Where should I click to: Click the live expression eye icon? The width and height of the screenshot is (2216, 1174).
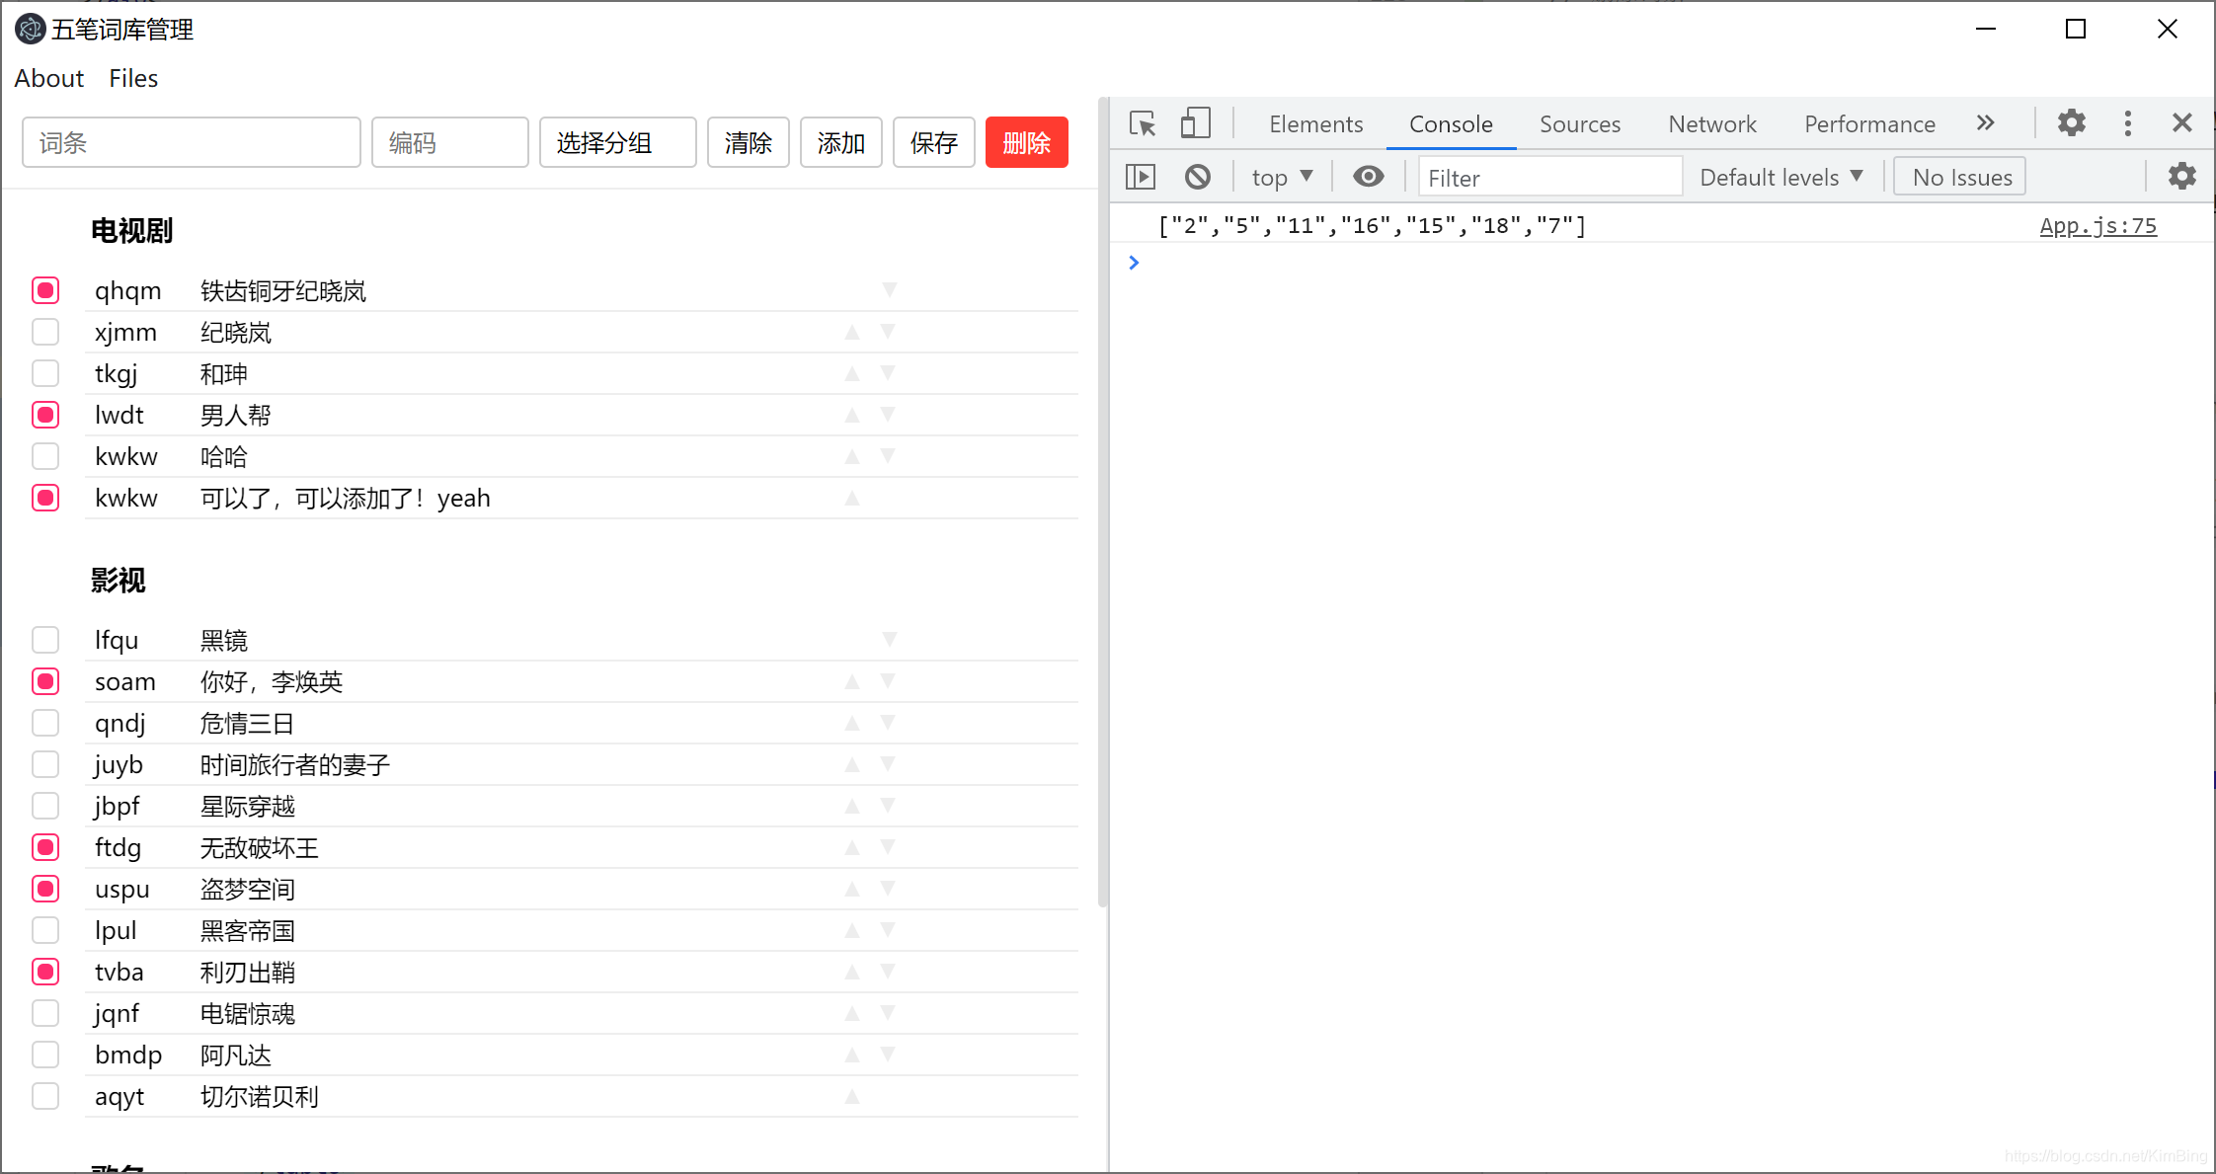(x=1368, y=177)
